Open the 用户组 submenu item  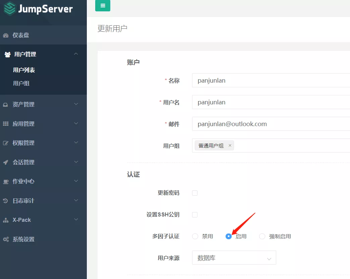tap(21, 83)
